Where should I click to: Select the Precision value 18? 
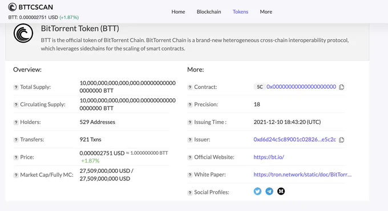click(x=257, y=105)
